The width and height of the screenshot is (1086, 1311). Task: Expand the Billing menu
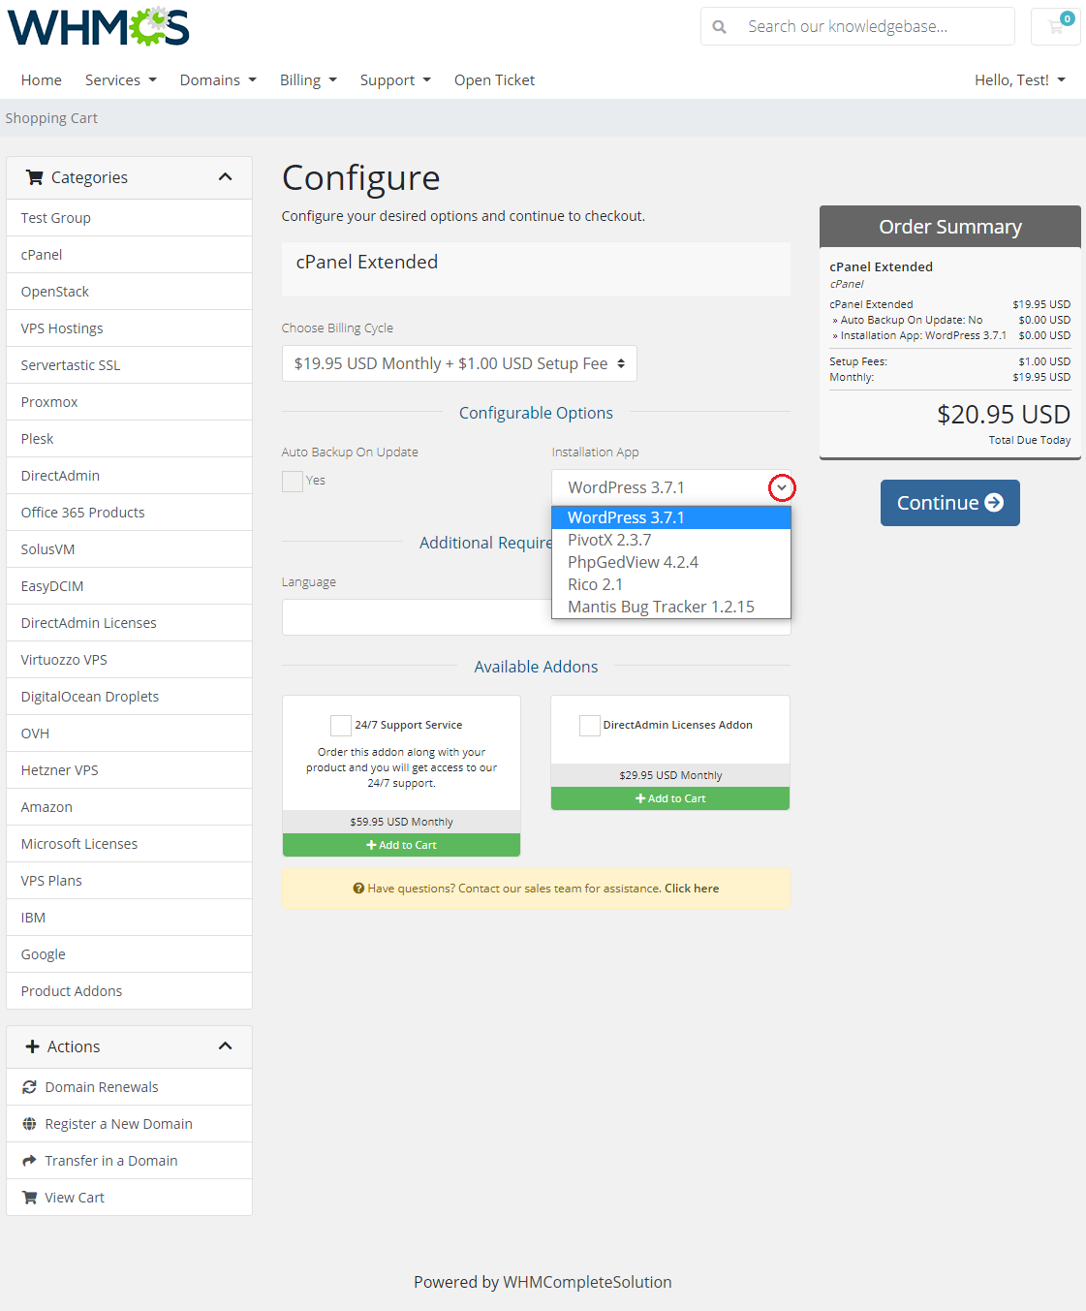(308, 80)
